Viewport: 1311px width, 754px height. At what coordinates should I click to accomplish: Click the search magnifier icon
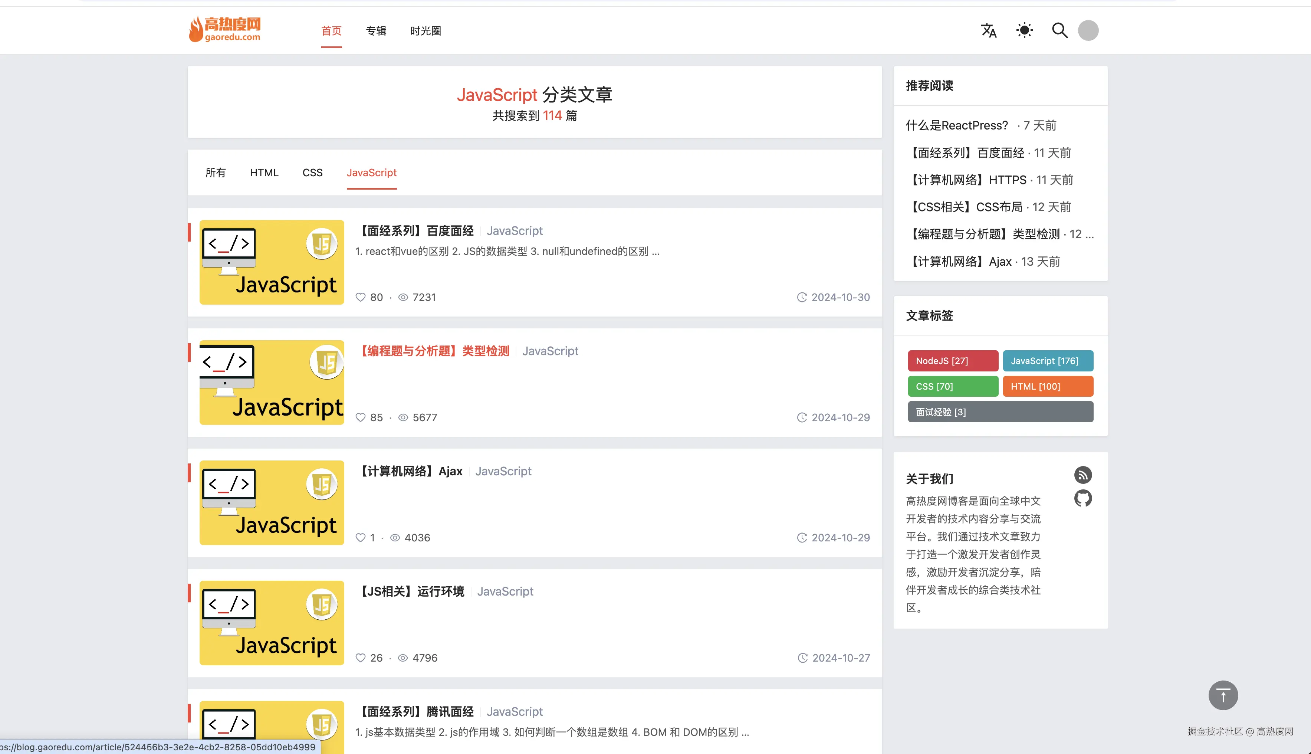coord(1059,30)
